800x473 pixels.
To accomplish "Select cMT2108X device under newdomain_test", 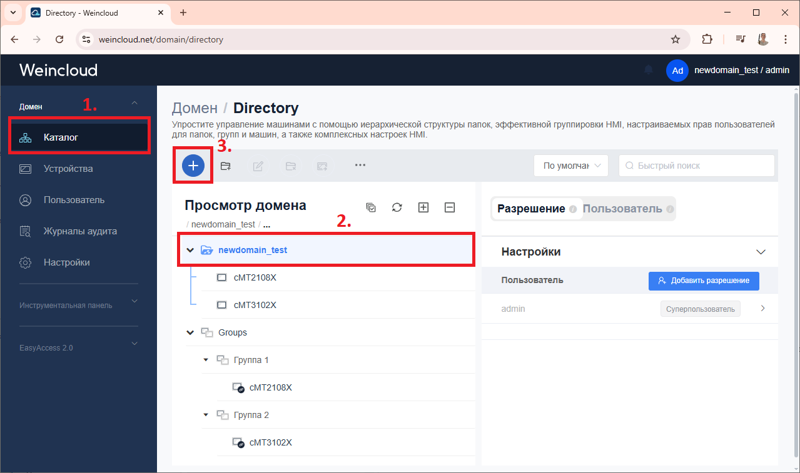I will tap(255, 277).
